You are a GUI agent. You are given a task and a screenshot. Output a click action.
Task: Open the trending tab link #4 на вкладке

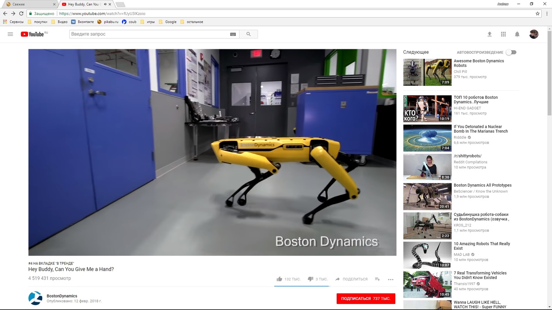[x=51, y=263]
